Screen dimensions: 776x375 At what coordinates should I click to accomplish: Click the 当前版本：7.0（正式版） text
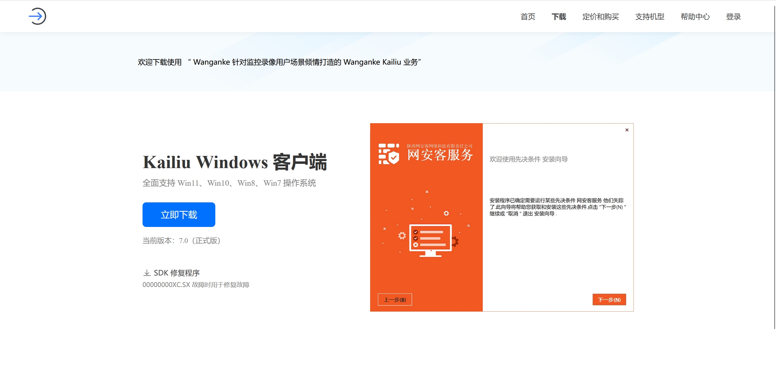point(181,241)
